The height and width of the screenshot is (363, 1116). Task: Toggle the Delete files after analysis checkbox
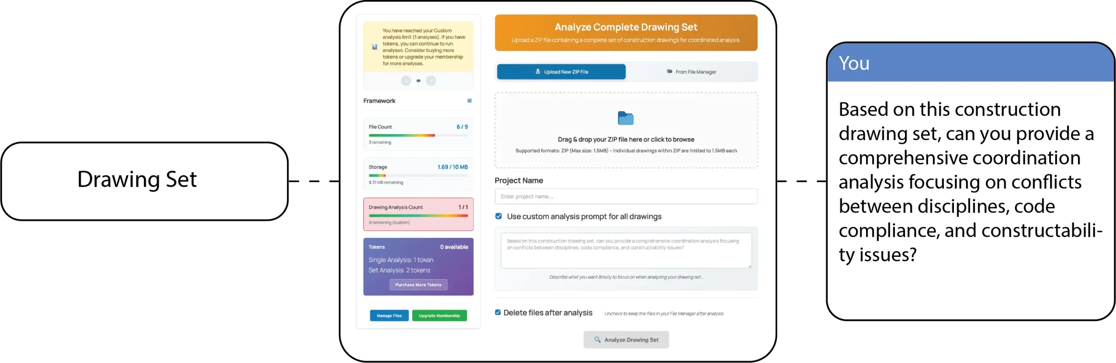coord(498,313)
